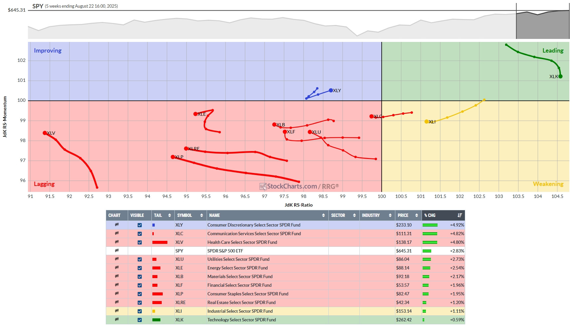
Task: Click the descending sort icon in % CHG header
Action: 460,215
